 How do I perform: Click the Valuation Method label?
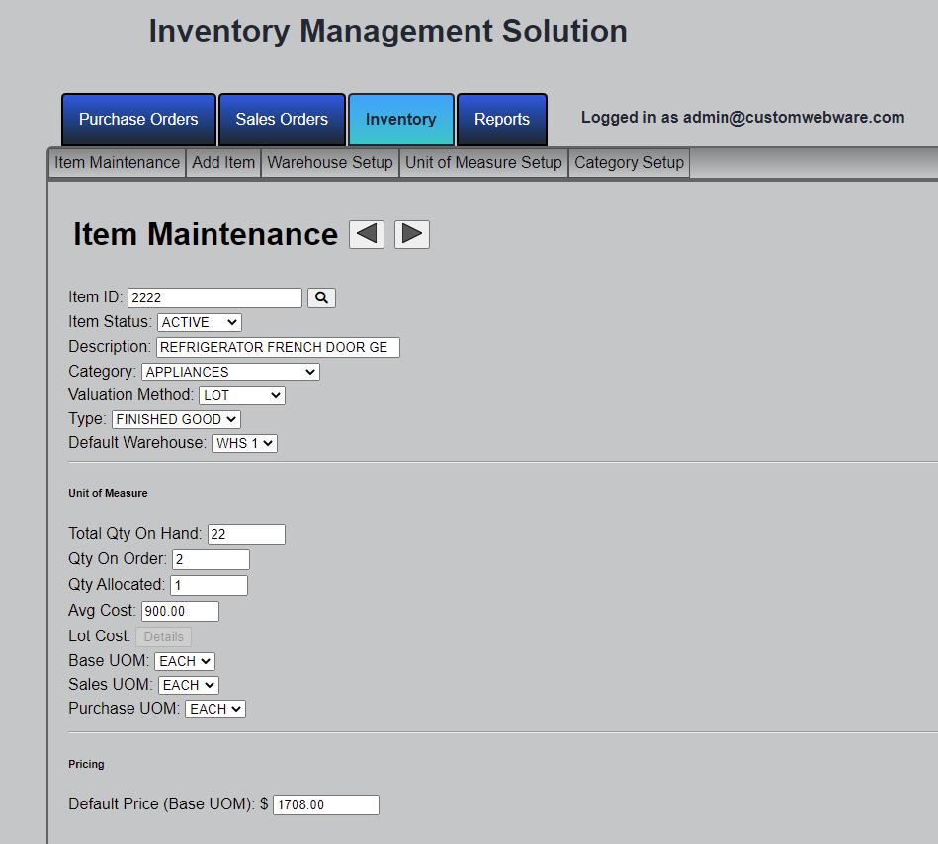coord(131,394)
